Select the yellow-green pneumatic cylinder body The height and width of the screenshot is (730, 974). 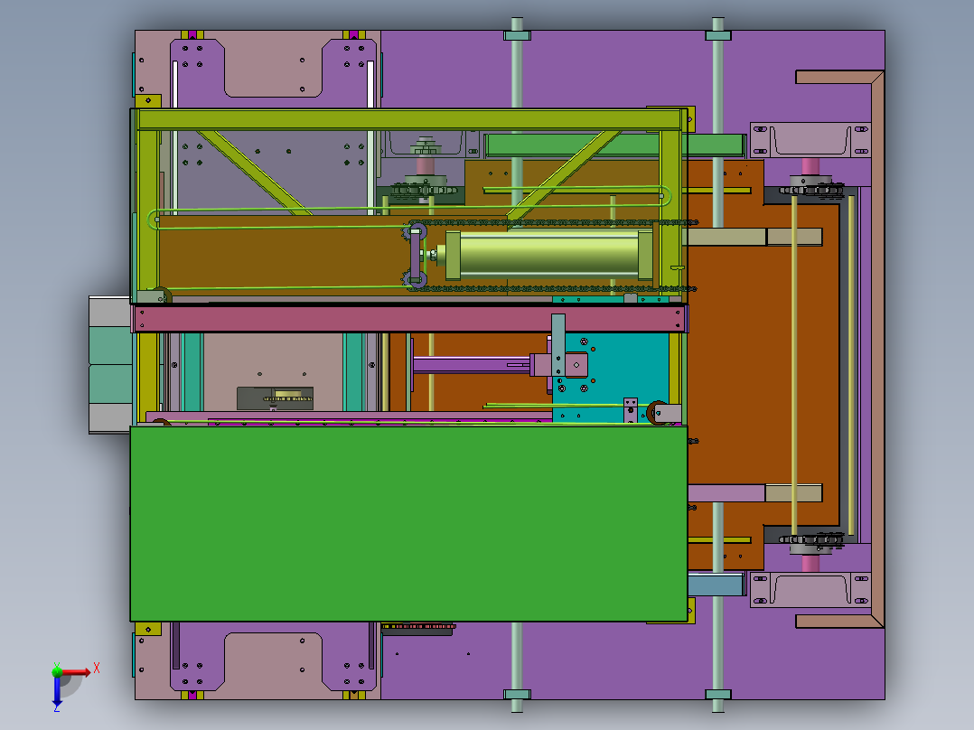coord(549,255)
